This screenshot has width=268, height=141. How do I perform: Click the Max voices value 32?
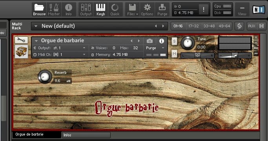click(135, 48)
